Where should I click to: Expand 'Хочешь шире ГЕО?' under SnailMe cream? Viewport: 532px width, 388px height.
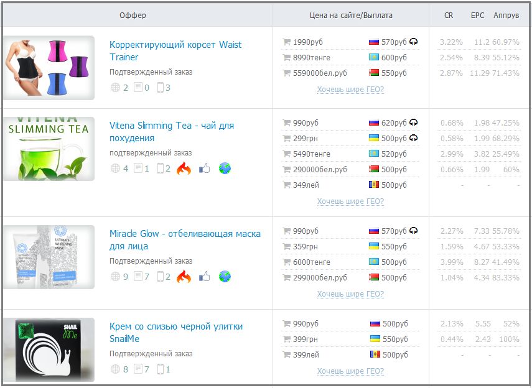click(x=350, y=371)
